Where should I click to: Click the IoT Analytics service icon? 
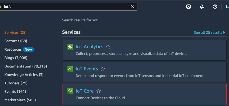point(70,47)
